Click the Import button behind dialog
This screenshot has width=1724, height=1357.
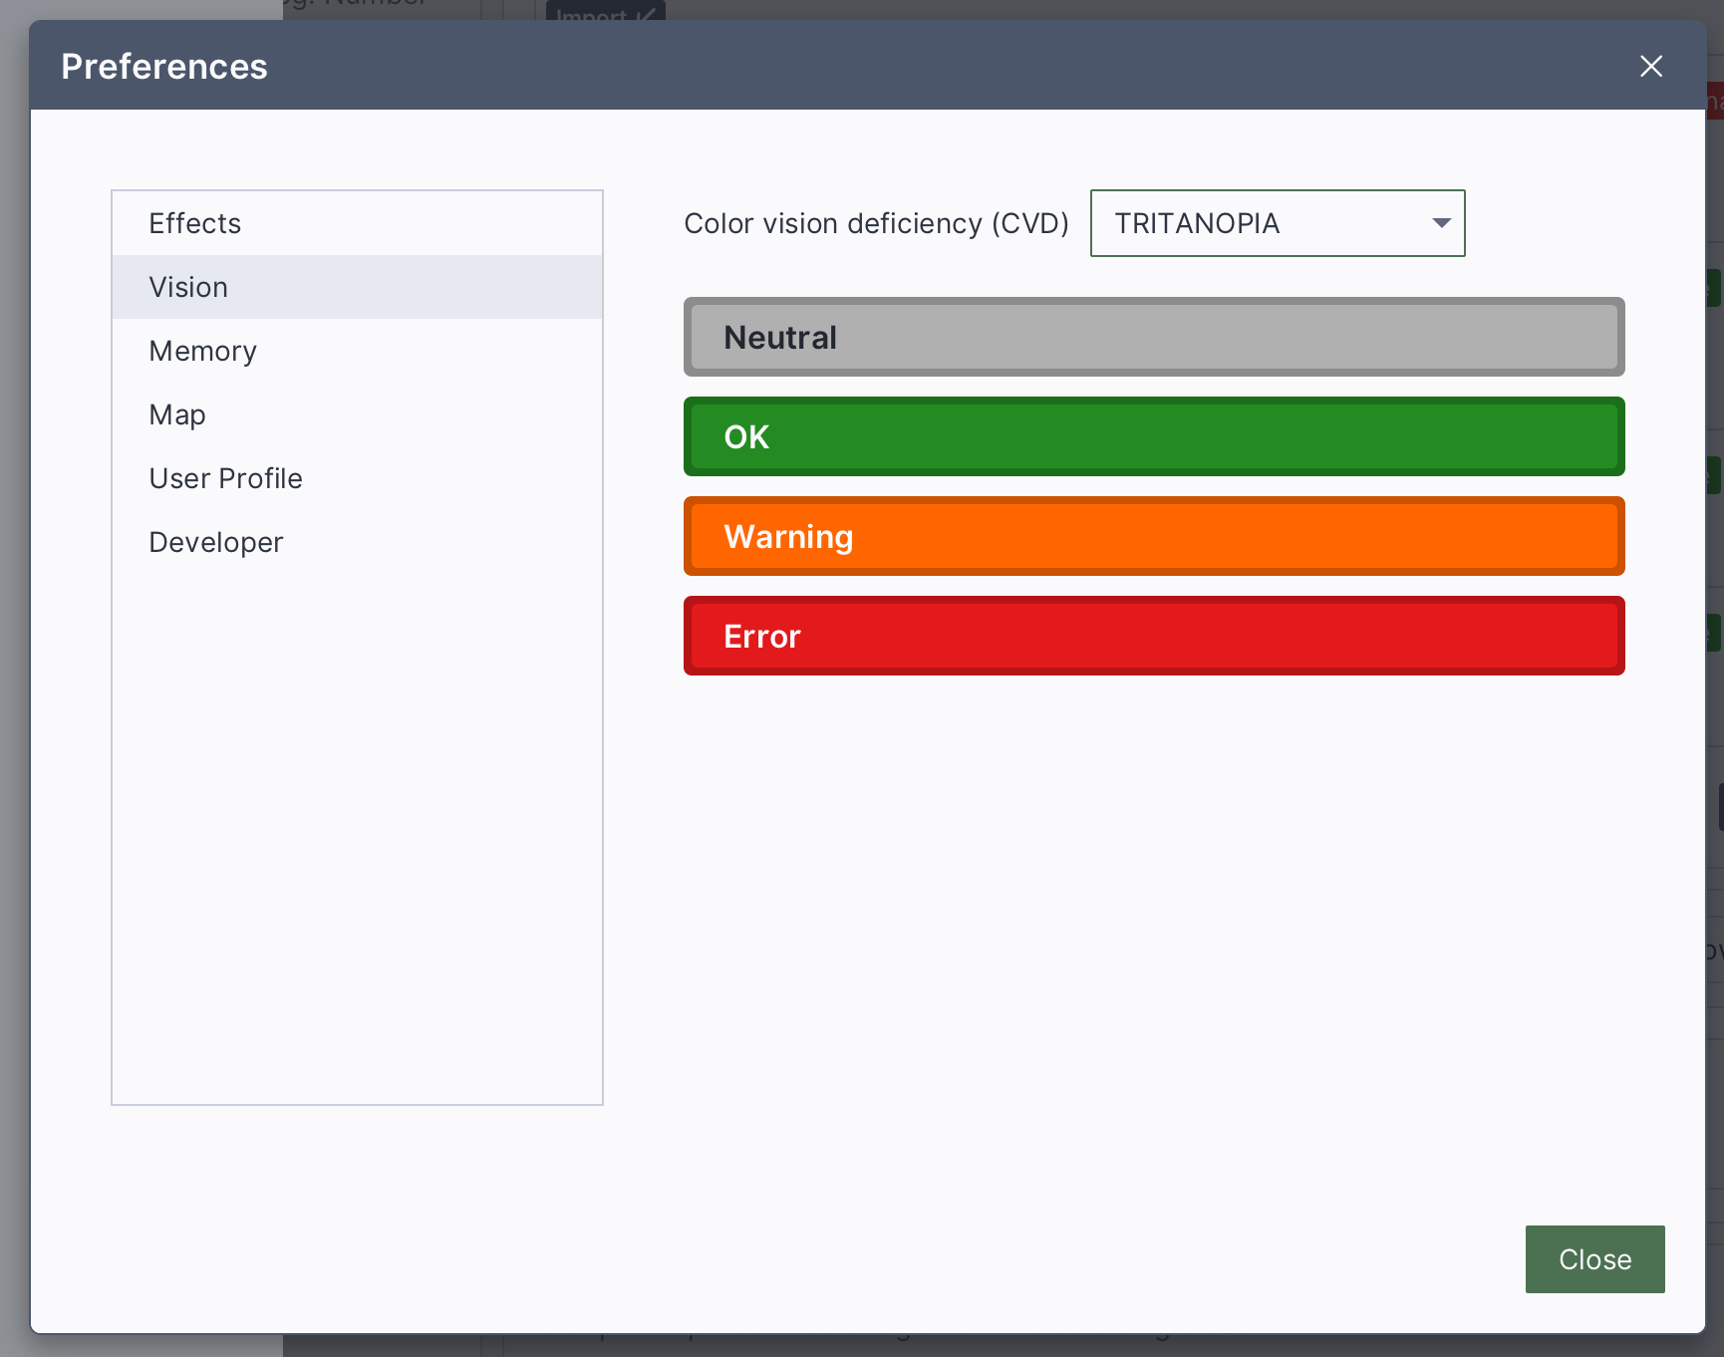(x=604, y=11)
